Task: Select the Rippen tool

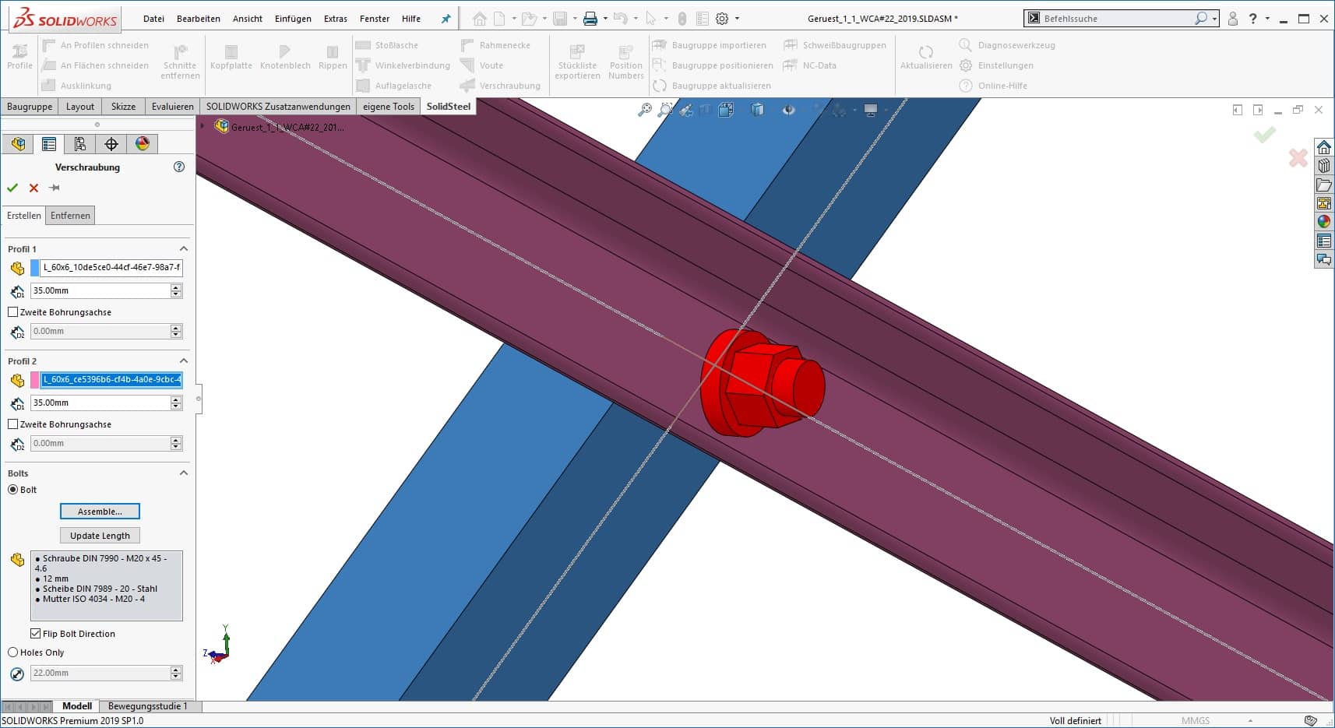Action: (333, 57)
